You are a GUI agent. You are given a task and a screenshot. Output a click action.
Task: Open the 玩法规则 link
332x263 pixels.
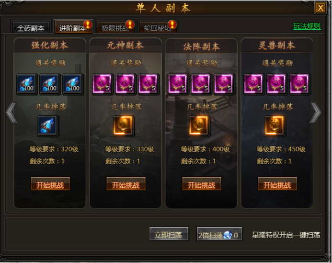click(x=307, y=26)
